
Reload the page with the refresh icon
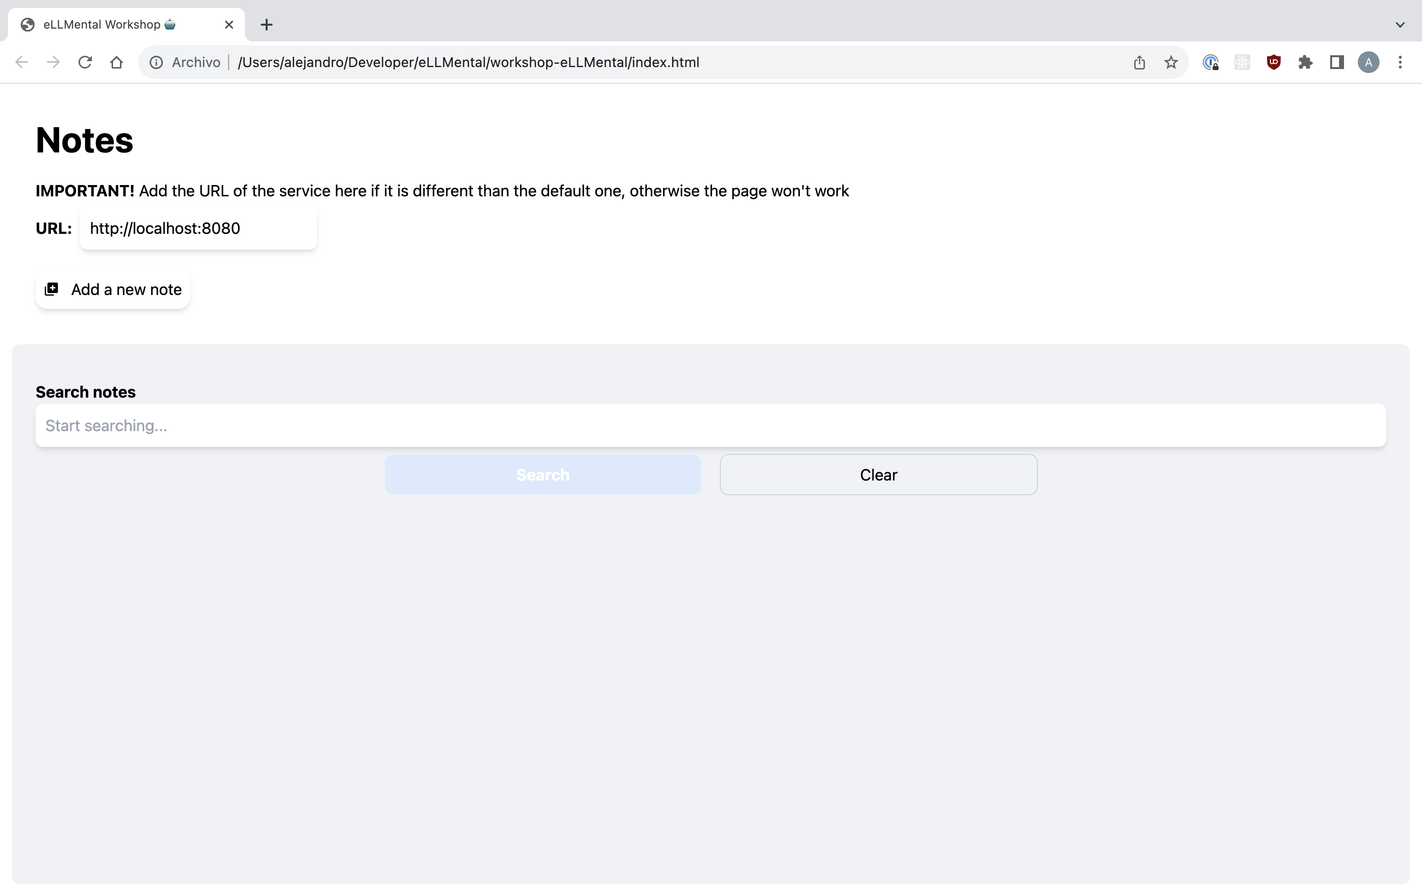(85, 62)
